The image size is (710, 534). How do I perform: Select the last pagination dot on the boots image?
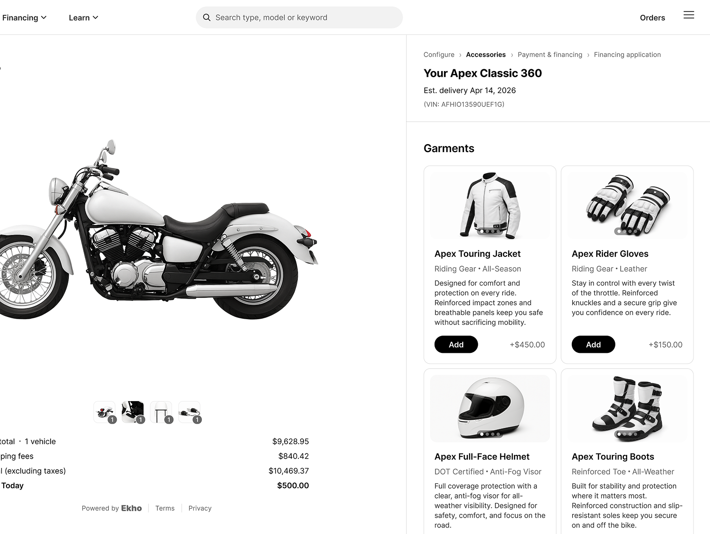(x=636, y=434)
